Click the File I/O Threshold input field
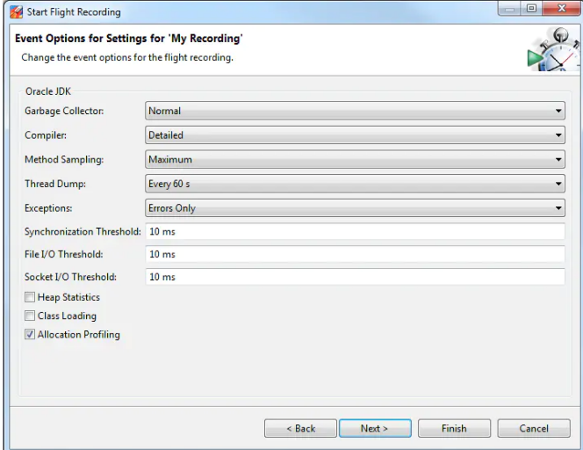 [x=355, y=254]
